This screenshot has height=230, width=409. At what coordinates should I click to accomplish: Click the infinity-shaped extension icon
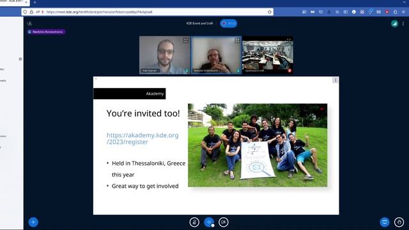click(x=313, y=12)
